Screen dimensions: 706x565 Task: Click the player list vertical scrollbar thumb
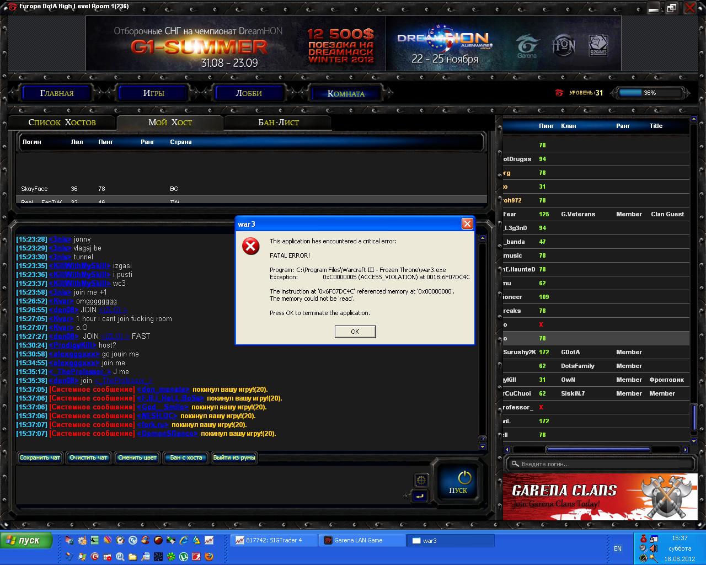click(x=694, y=417)
